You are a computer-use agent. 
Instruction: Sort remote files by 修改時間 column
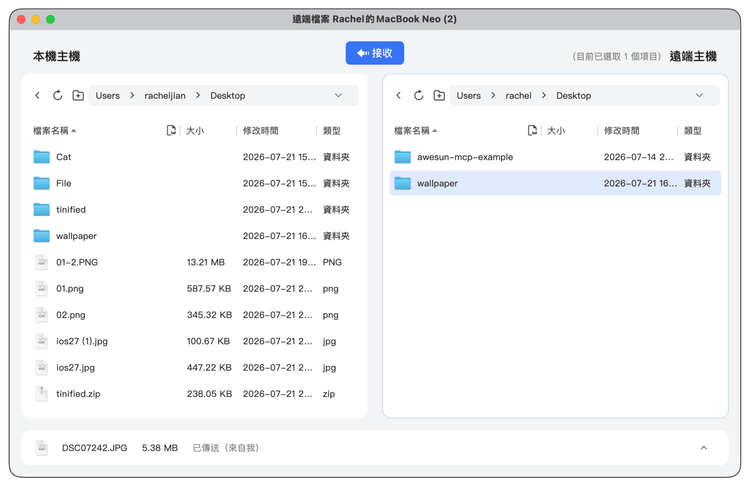click(621, 131)
